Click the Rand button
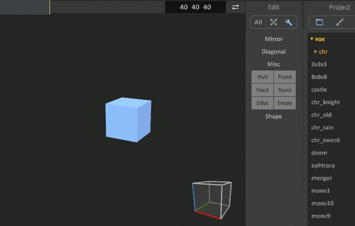 [285, 90]
